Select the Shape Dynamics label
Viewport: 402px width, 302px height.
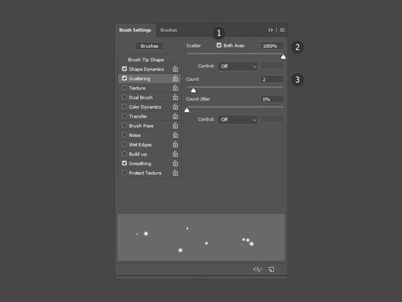tap(146, 69)
